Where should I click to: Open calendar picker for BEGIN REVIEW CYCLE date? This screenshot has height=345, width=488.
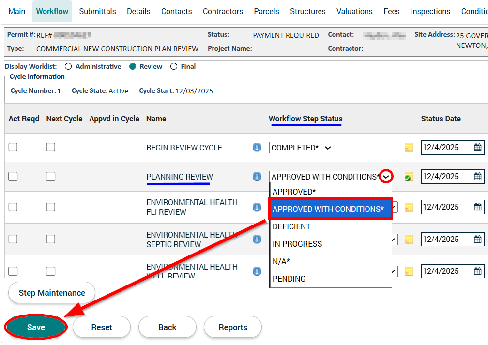click(x=478, y=148)
